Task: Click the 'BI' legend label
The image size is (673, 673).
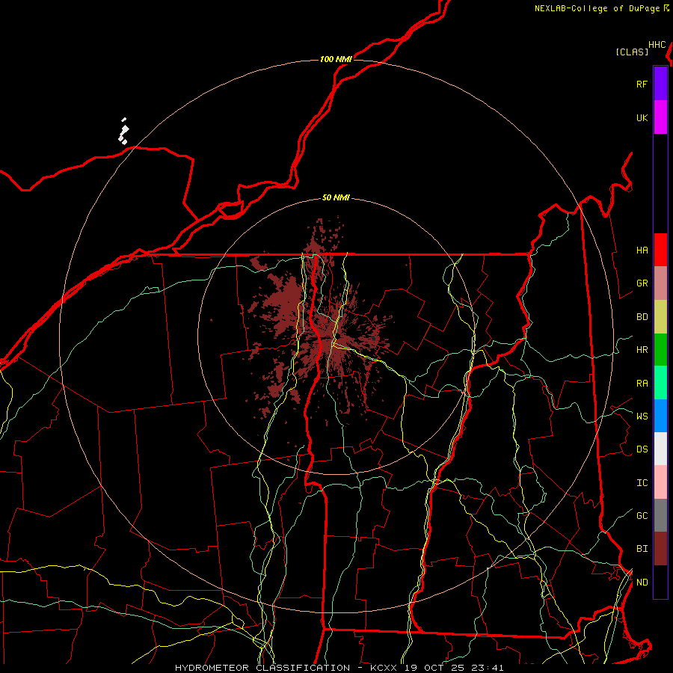Action: 642,549
